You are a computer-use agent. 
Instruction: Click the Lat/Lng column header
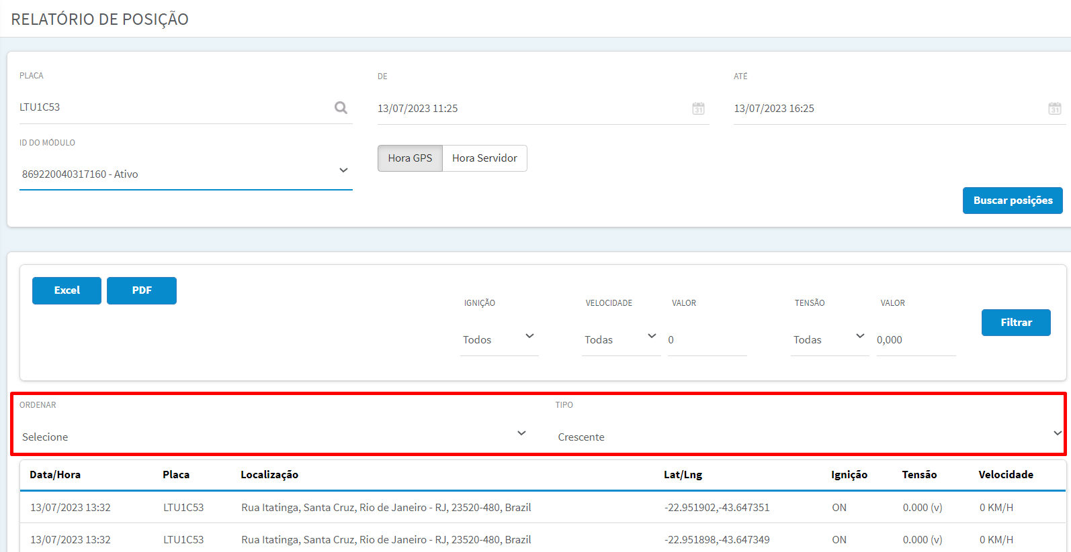pyautogui.click(x=683, y=475)
